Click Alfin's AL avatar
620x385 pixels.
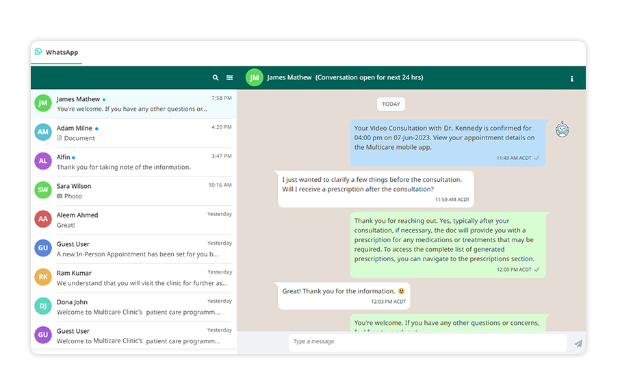click(43, 161)
